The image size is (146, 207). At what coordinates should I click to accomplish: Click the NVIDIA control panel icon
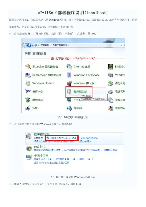click(x=110, y=67)
